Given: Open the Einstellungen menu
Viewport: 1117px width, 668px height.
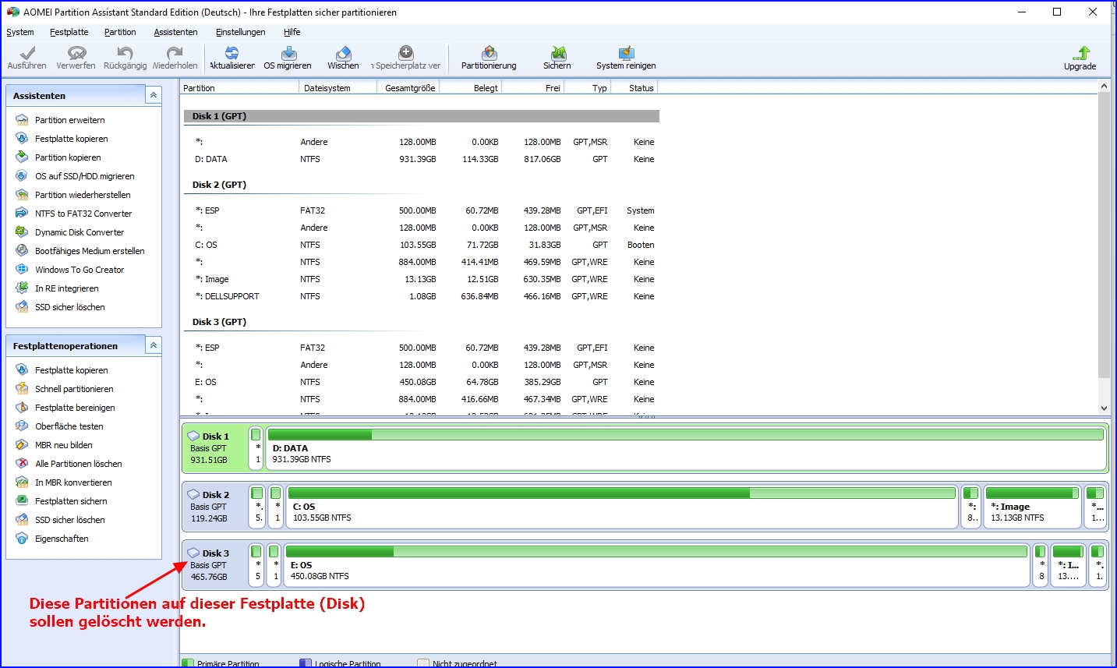Looking at the screenshot, I should (240, 32).
